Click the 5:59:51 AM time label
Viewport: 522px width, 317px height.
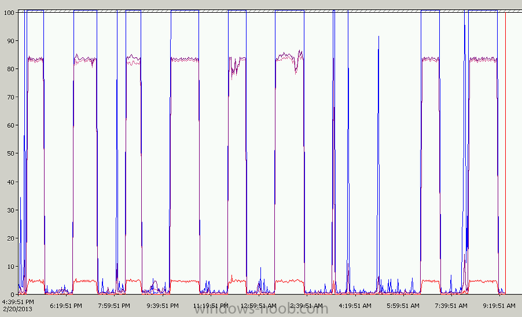click(403, 305)
